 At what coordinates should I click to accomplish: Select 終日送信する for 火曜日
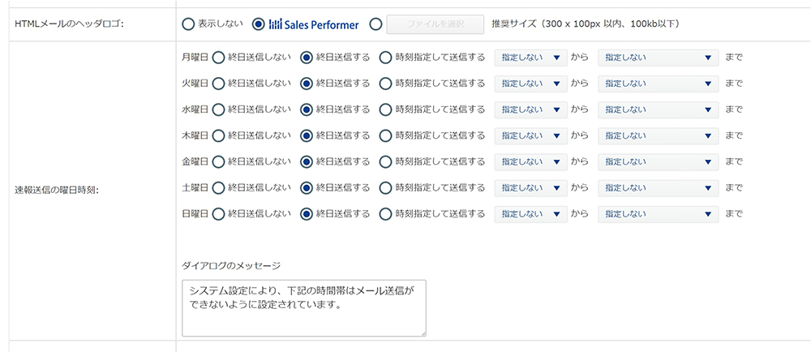coord(307,84)
